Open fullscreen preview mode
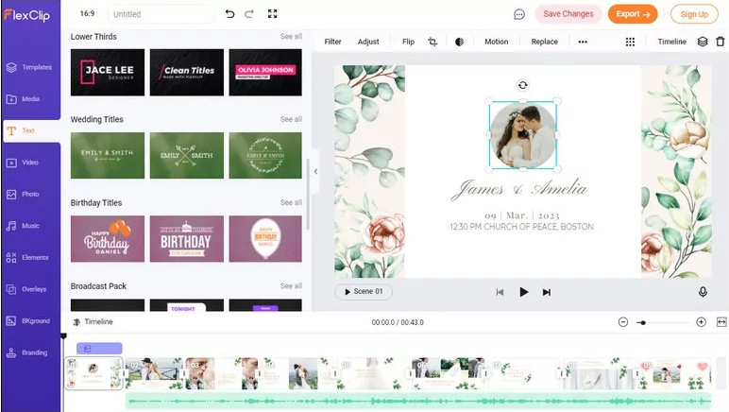Screen dimensions: 729x412 pos(273,14)
